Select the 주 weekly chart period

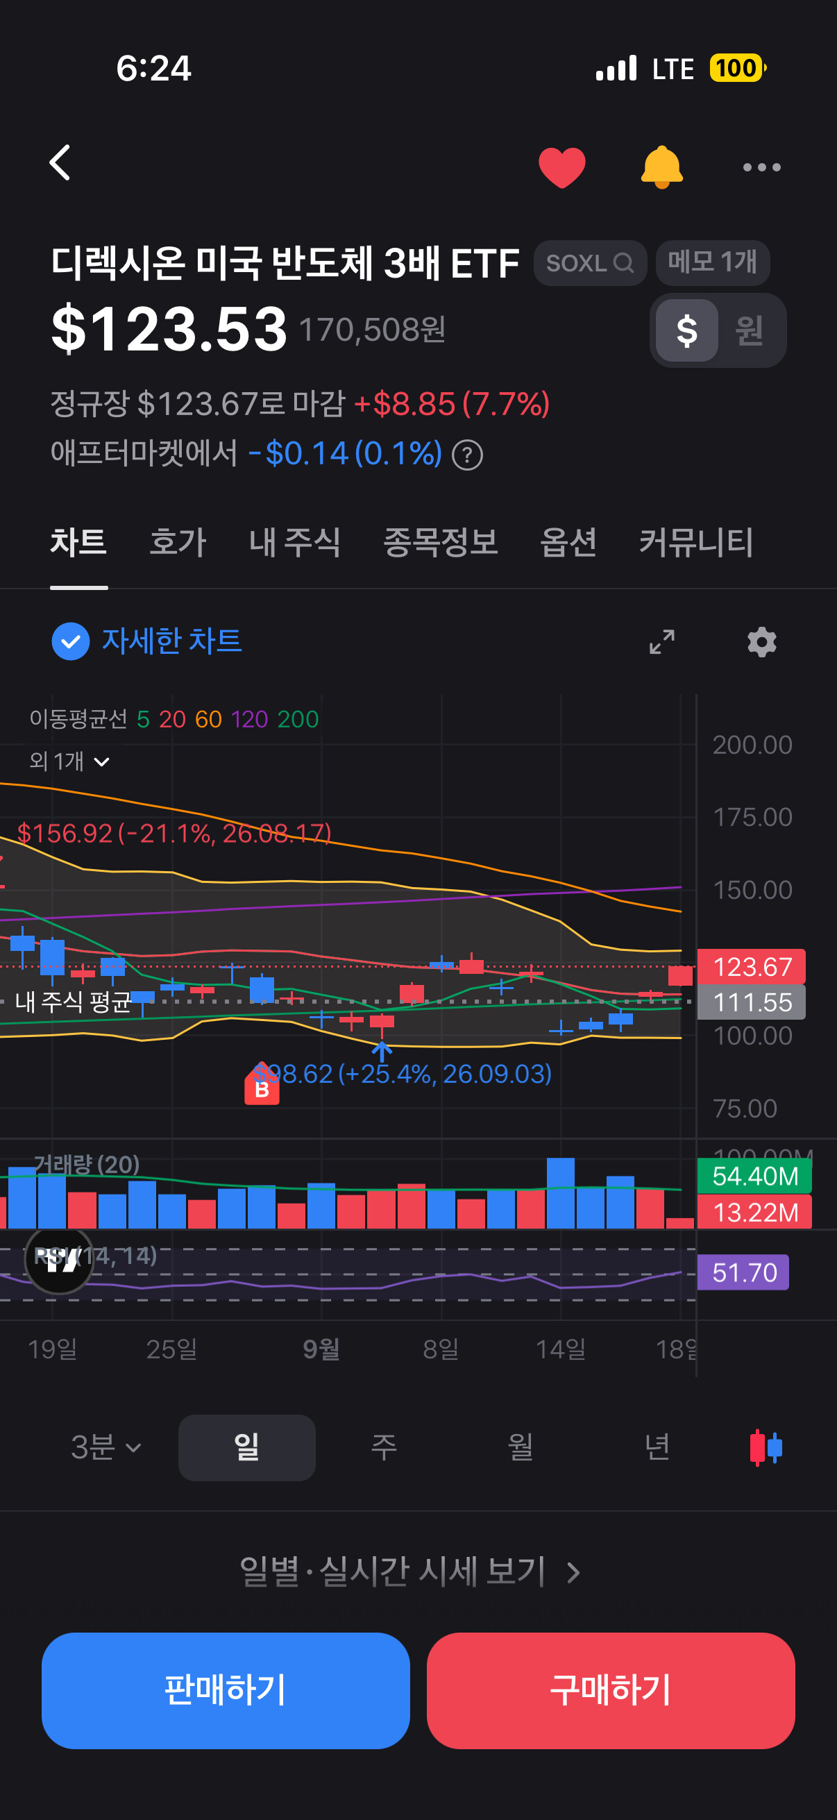384,1448
